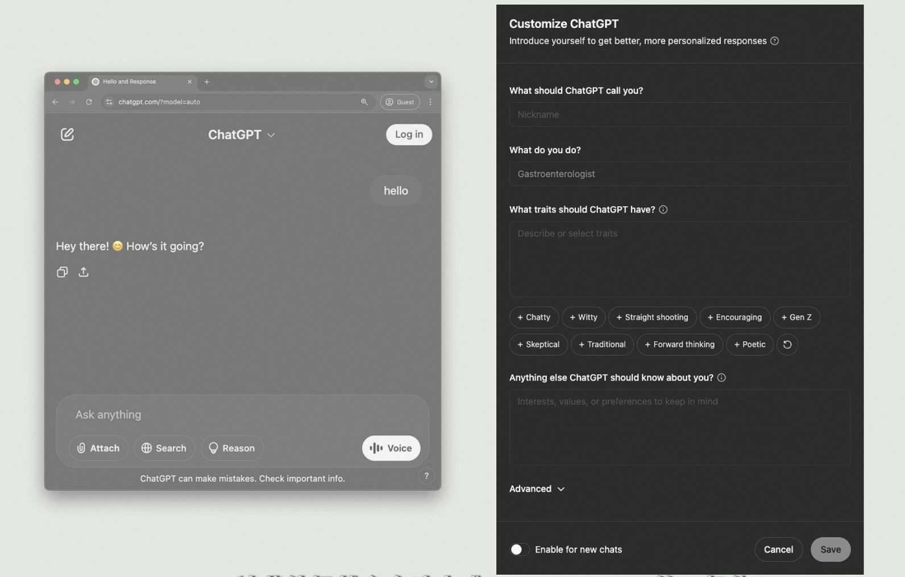905x577 pixels.
Task: Reset the suggested traits with refresh icon
Action: tap(787, 345)
